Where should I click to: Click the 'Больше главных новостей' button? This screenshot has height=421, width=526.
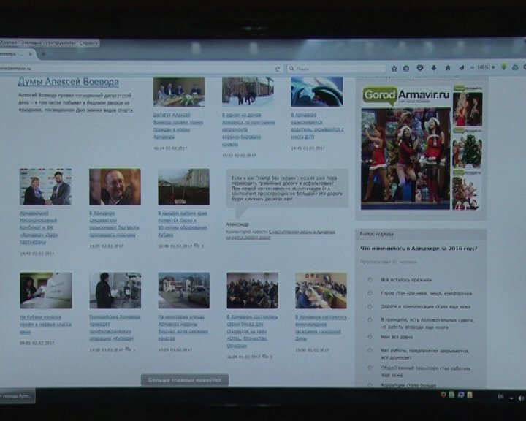(185, 380)
